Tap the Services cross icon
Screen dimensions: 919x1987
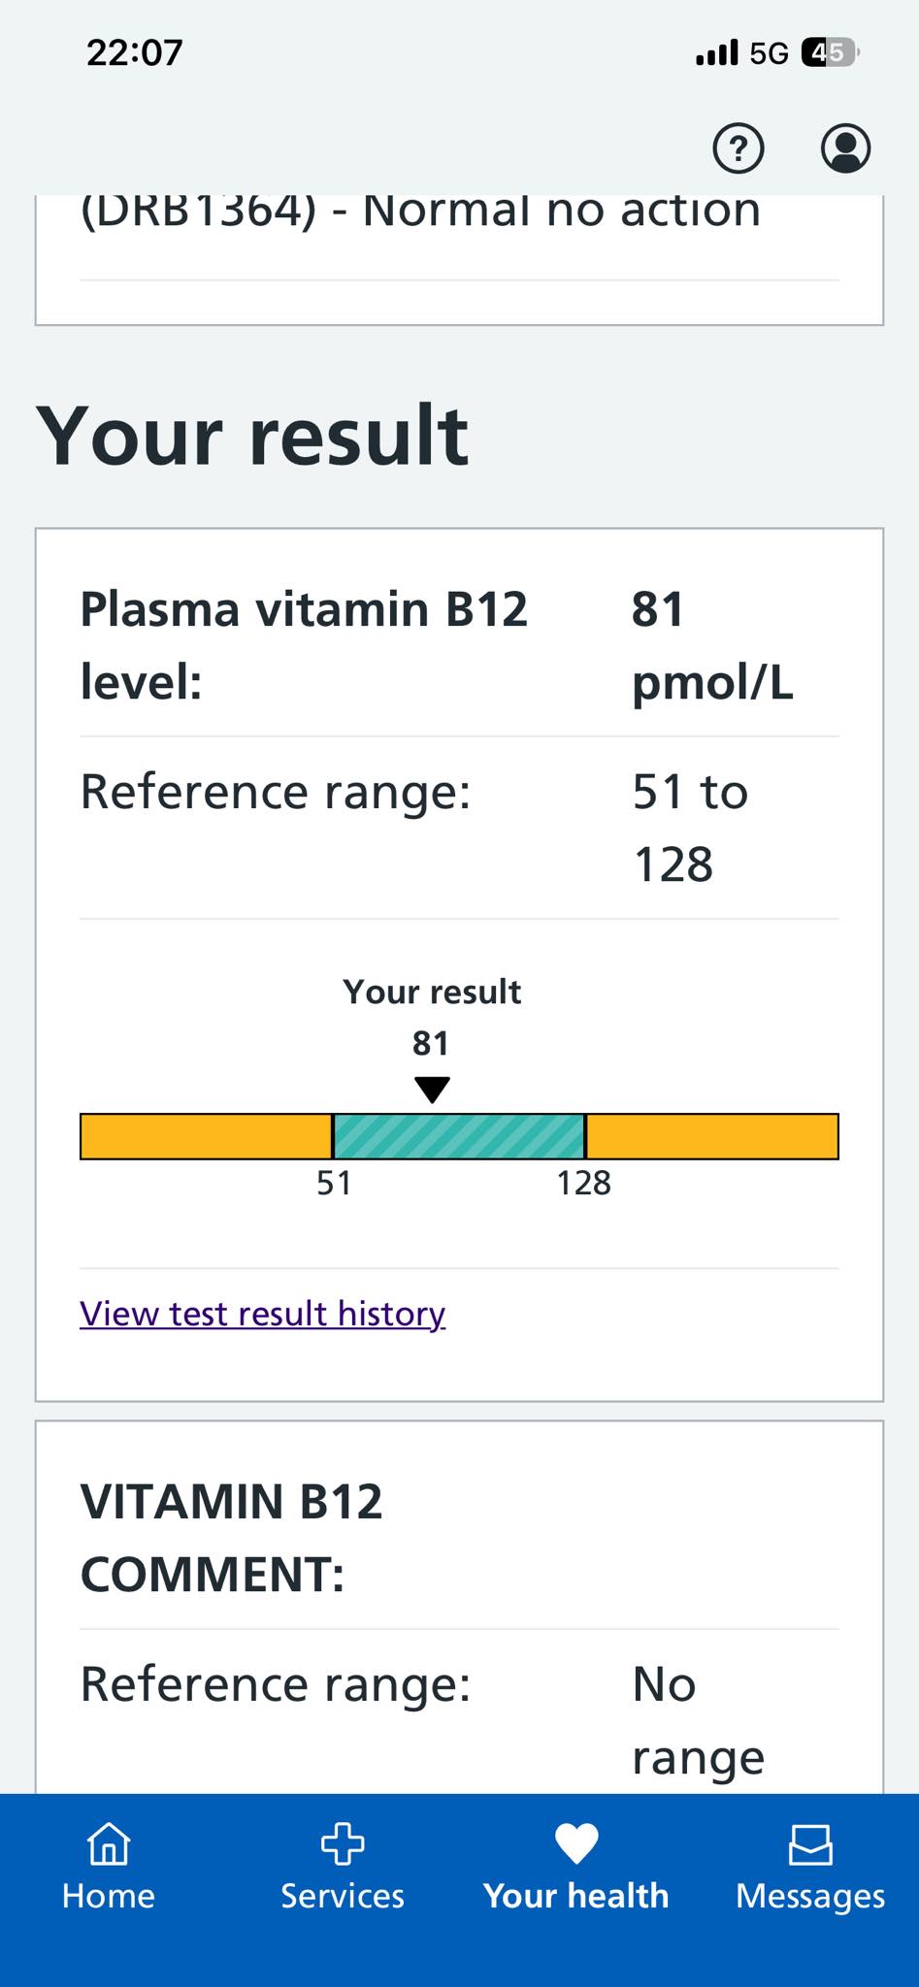pos(343,1843)
